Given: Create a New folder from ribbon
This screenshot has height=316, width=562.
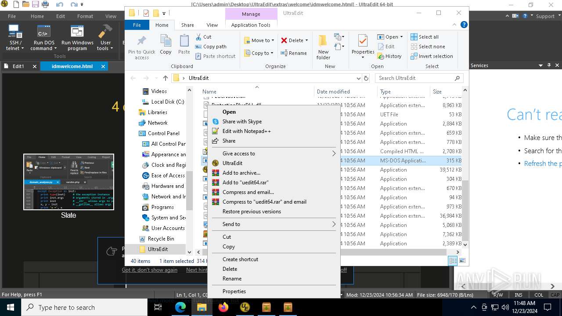Looking at the screenshot, I should click(323, 47).
